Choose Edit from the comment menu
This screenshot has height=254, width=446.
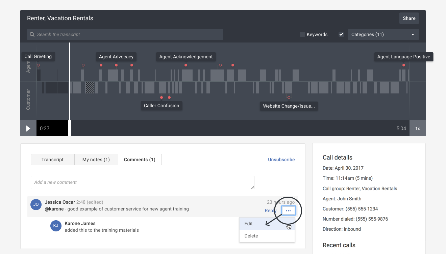(x=248, y=224)
